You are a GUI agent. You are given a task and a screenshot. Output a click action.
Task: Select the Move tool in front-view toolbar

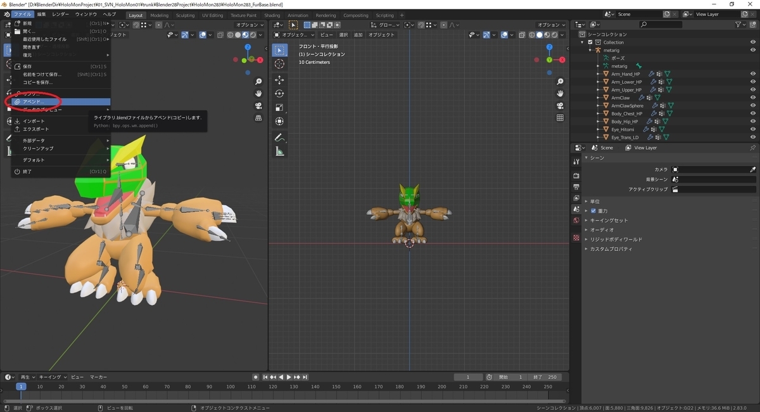[x=279, y=80]
